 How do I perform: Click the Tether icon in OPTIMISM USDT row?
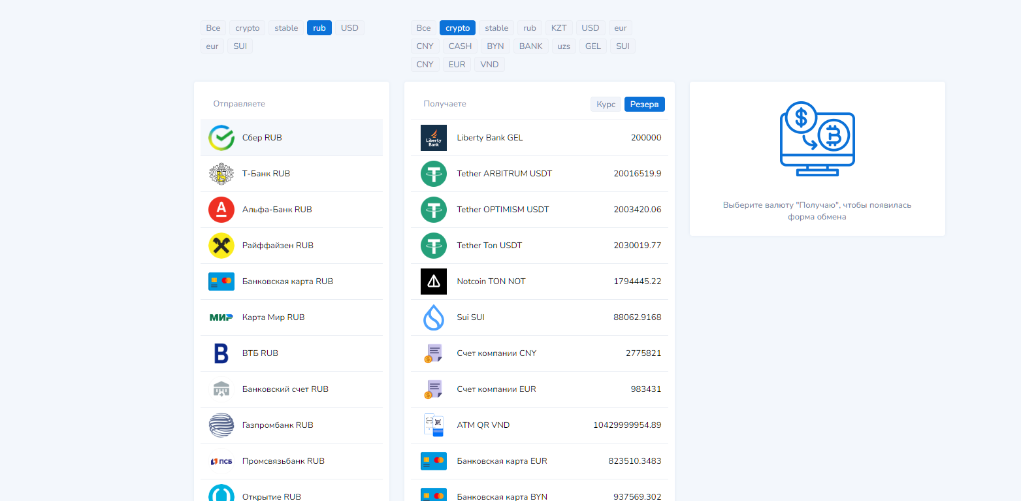pyautogui.click(x=434, y=210)
